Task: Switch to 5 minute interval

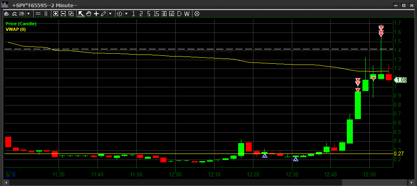Action: click(149, 14)
